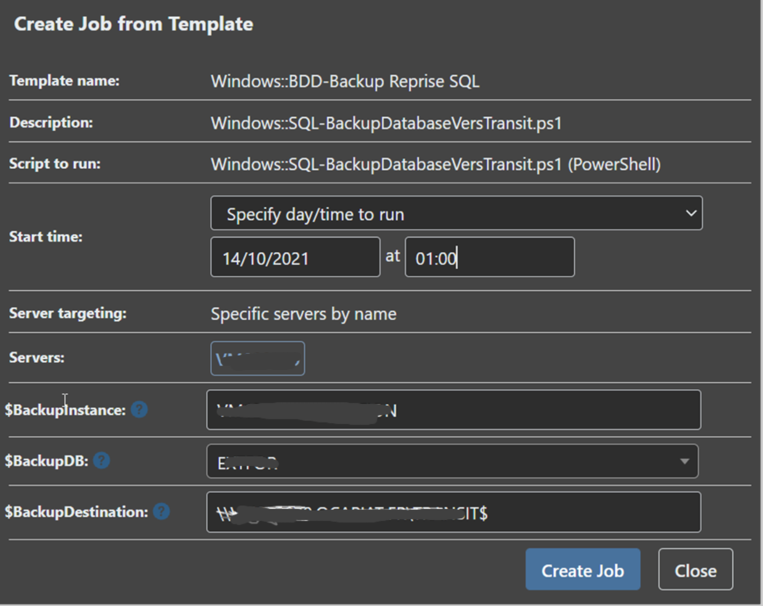Click the start time field 01:00
Image resolution: width=763 pixels, height=606 pixels.
point(490,257)
